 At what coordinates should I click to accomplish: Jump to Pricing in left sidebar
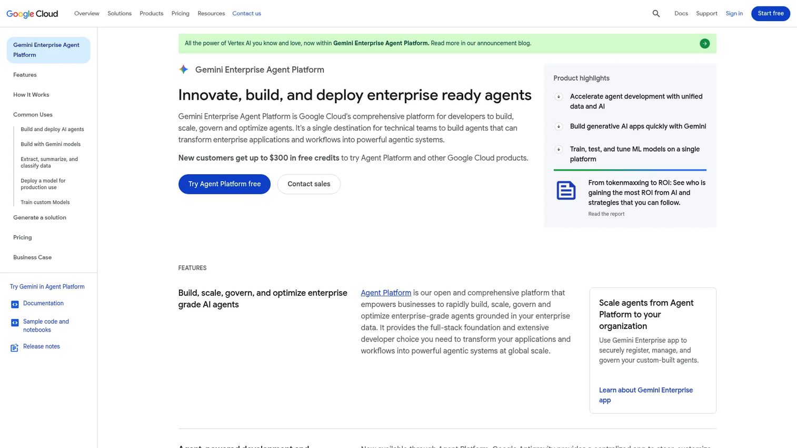click(23, 237)
